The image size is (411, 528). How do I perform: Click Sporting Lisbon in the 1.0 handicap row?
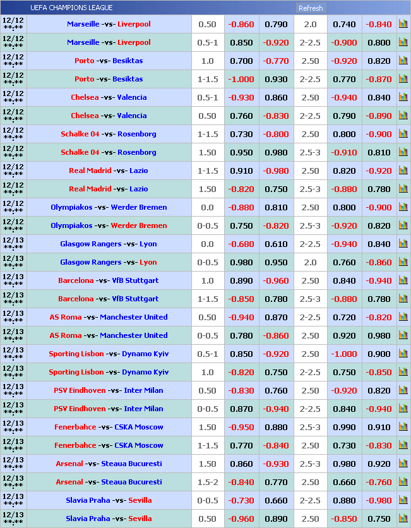(x=76, y=373)
